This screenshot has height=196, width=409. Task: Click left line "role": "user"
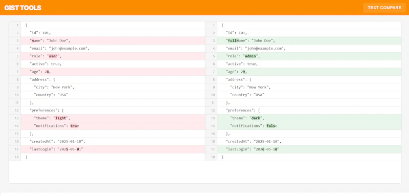tap(113, 56)
